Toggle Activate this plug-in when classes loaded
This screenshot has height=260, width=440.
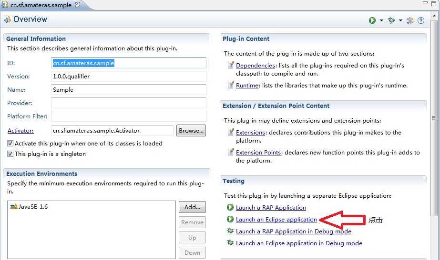tap(10, 144)
